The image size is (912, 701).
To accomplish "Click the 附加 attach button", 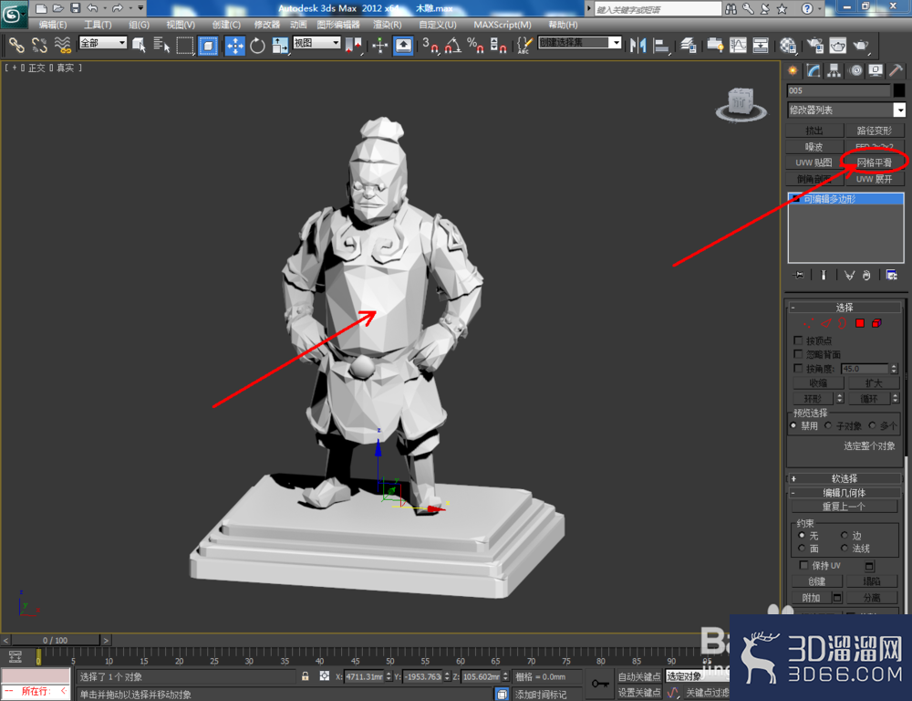I will [x=811, y=597].
